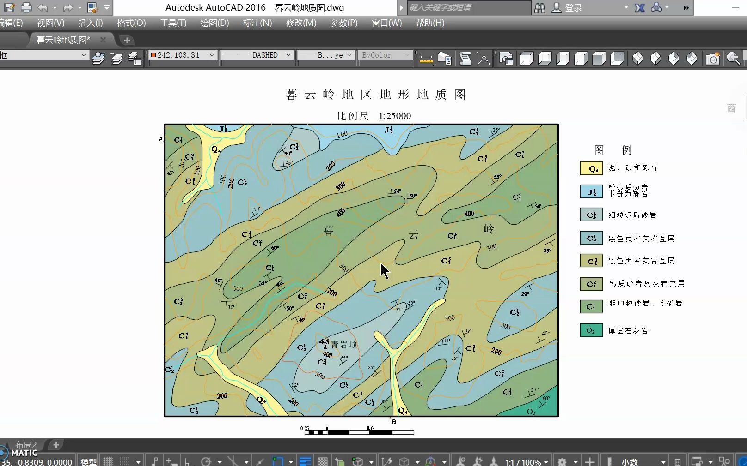747x466 pixels.
Task: Click 登录 to sign in
Action: 573,8
